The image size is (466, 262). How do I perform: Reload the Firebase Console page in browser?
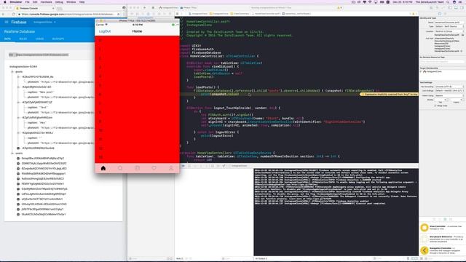(13, 14)
